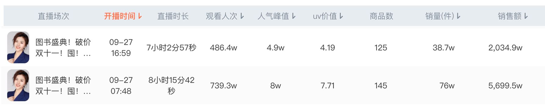Select the 直播场次 column header
Image resolution: width=545 pixels, height=111 pixels.
53,16
